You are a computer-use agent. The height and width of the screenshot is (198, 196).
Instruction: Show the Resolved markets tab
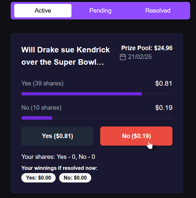[x=158, y=11]
